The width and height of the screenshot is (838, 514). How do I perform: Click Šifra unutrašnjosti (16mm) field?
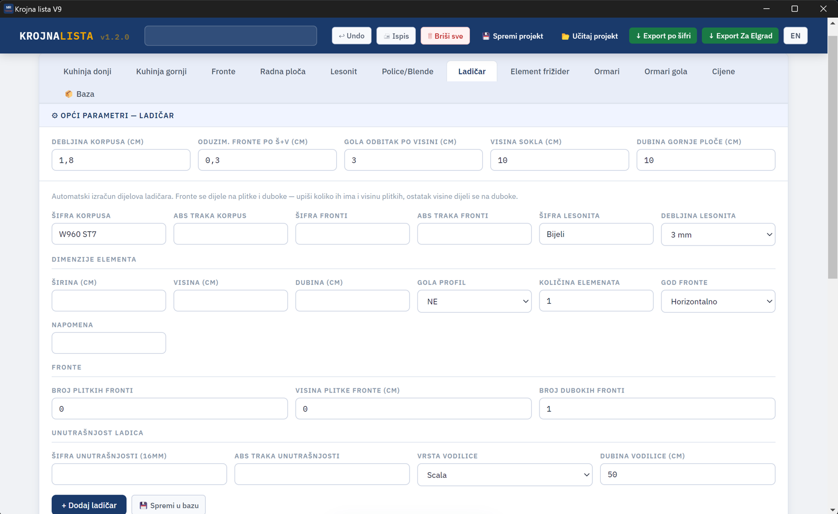[139, 474]
